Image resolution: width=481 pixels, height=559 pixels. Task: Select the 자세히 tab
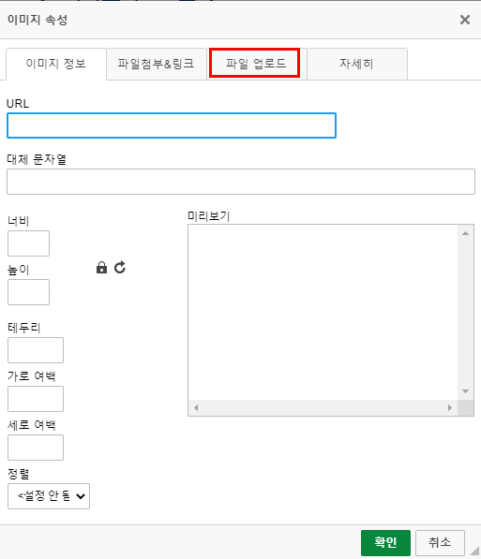[357, 65]
